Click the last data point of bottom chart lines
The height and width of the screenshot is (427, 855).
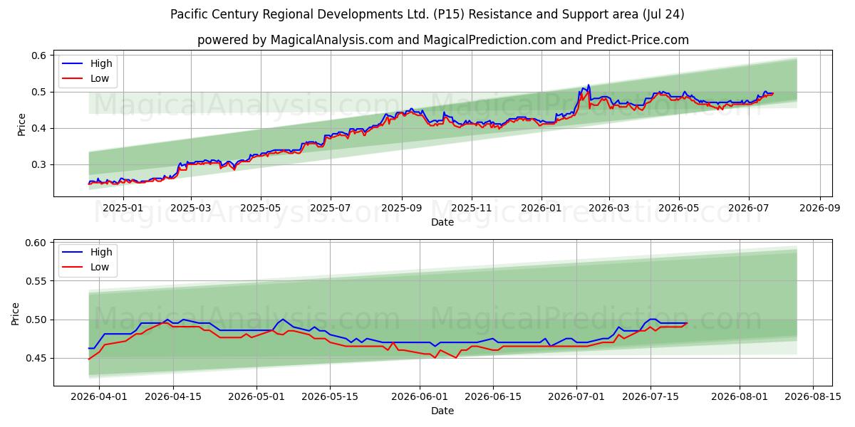pos(687,323)
